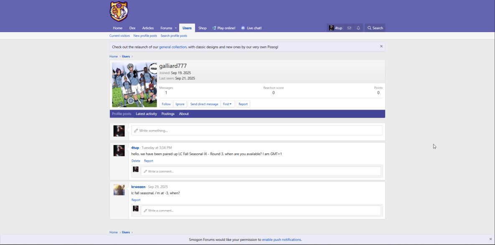
Task: Open the alerts bell icon
Action: (x=358, y=28)
